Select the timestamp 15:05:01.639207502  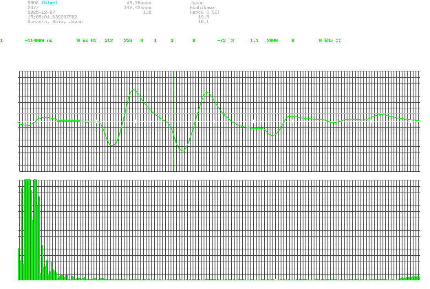coord(52,17)
